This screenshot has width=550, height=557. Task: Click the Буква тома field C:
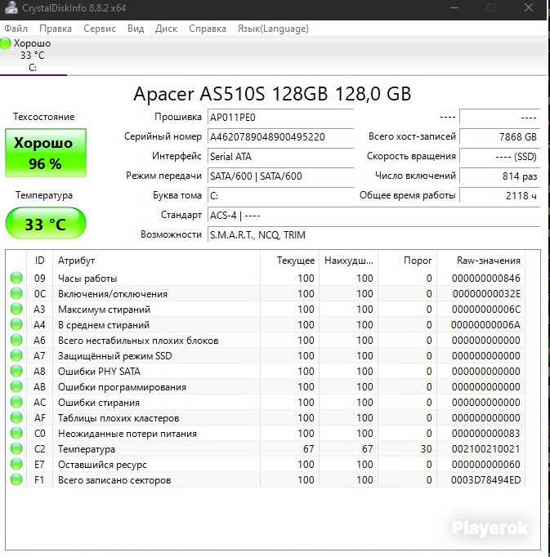click(280, 195)
